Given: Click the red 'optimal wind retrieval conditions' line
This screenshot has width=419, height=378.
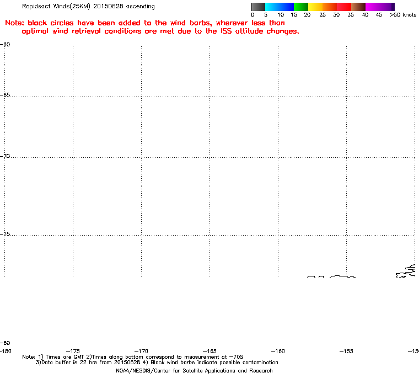Looking at the screenshot, I should point(160,31).
